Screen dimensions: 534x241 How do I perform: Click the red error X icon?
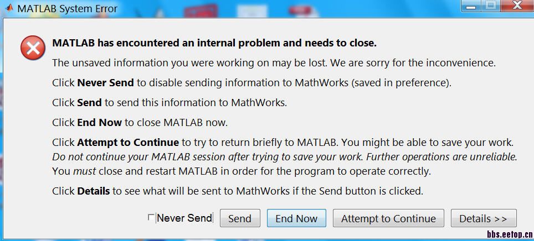click(x=33, y=48)
